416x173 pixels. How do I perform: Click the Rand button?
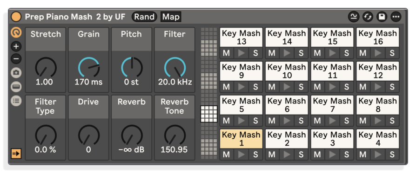(x=144, y=17)
